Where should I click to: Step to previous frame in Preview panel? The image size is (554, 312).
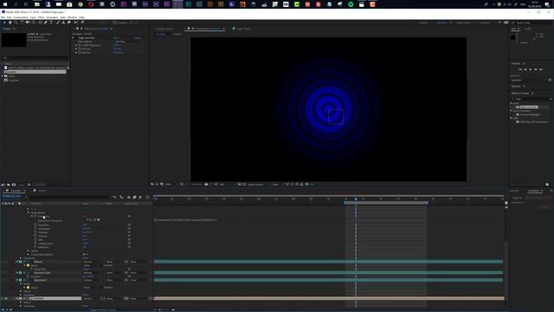point(525,69)
